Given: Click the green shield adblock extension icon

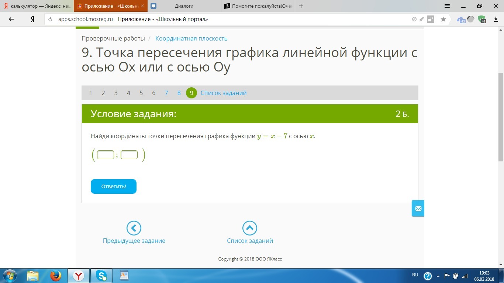Looking at the screenshot, I should click(481, 19).
